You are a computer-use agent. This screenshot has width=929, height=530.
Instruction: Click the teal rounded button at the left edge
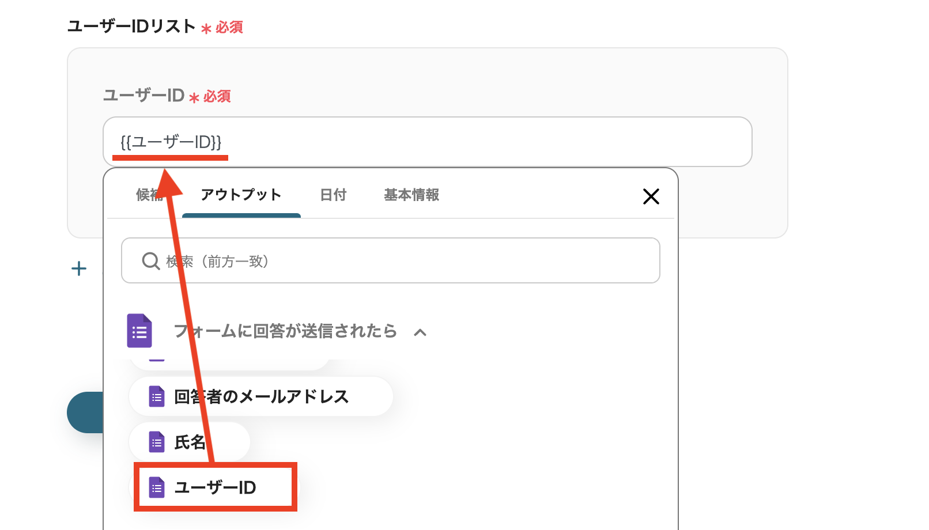(x=85, y=412)
